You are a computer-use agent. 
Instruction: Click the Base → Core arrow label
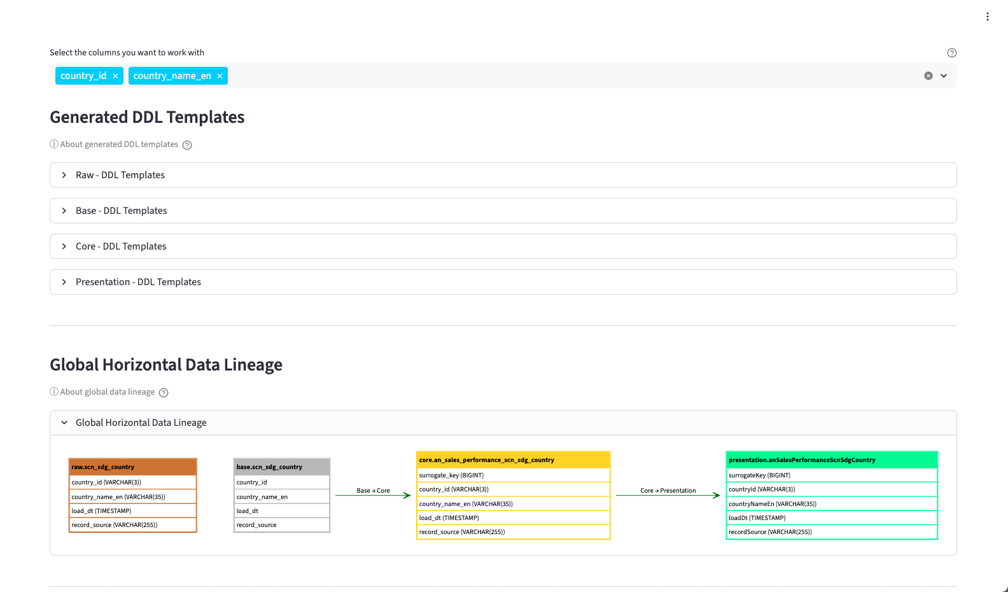tap(374, 491)
